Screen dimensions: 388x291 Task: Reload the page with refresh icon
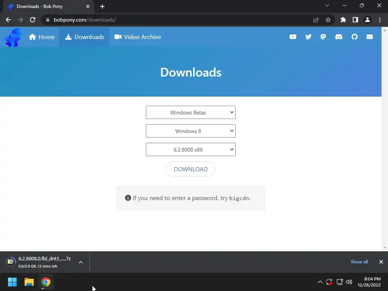coord(33,20)
